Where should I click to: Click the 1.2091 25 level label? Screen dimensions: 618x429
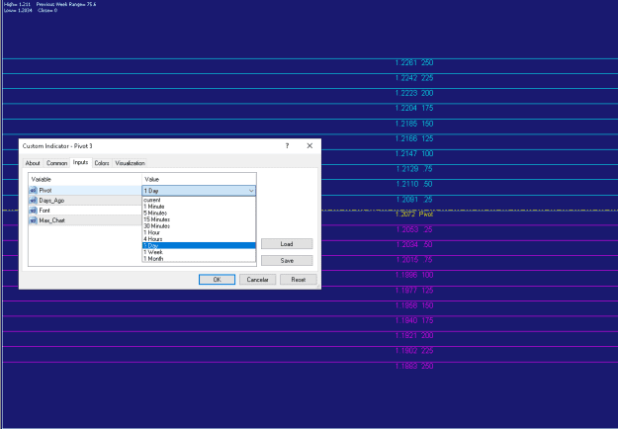(414, 200)
